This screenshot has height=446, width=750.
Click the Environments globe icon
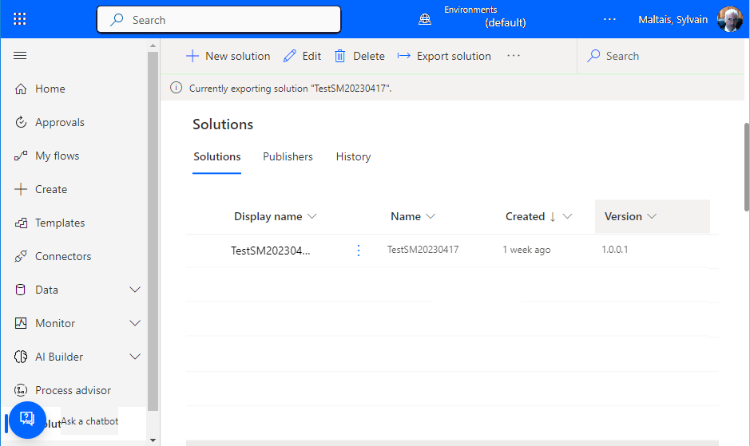425,19
